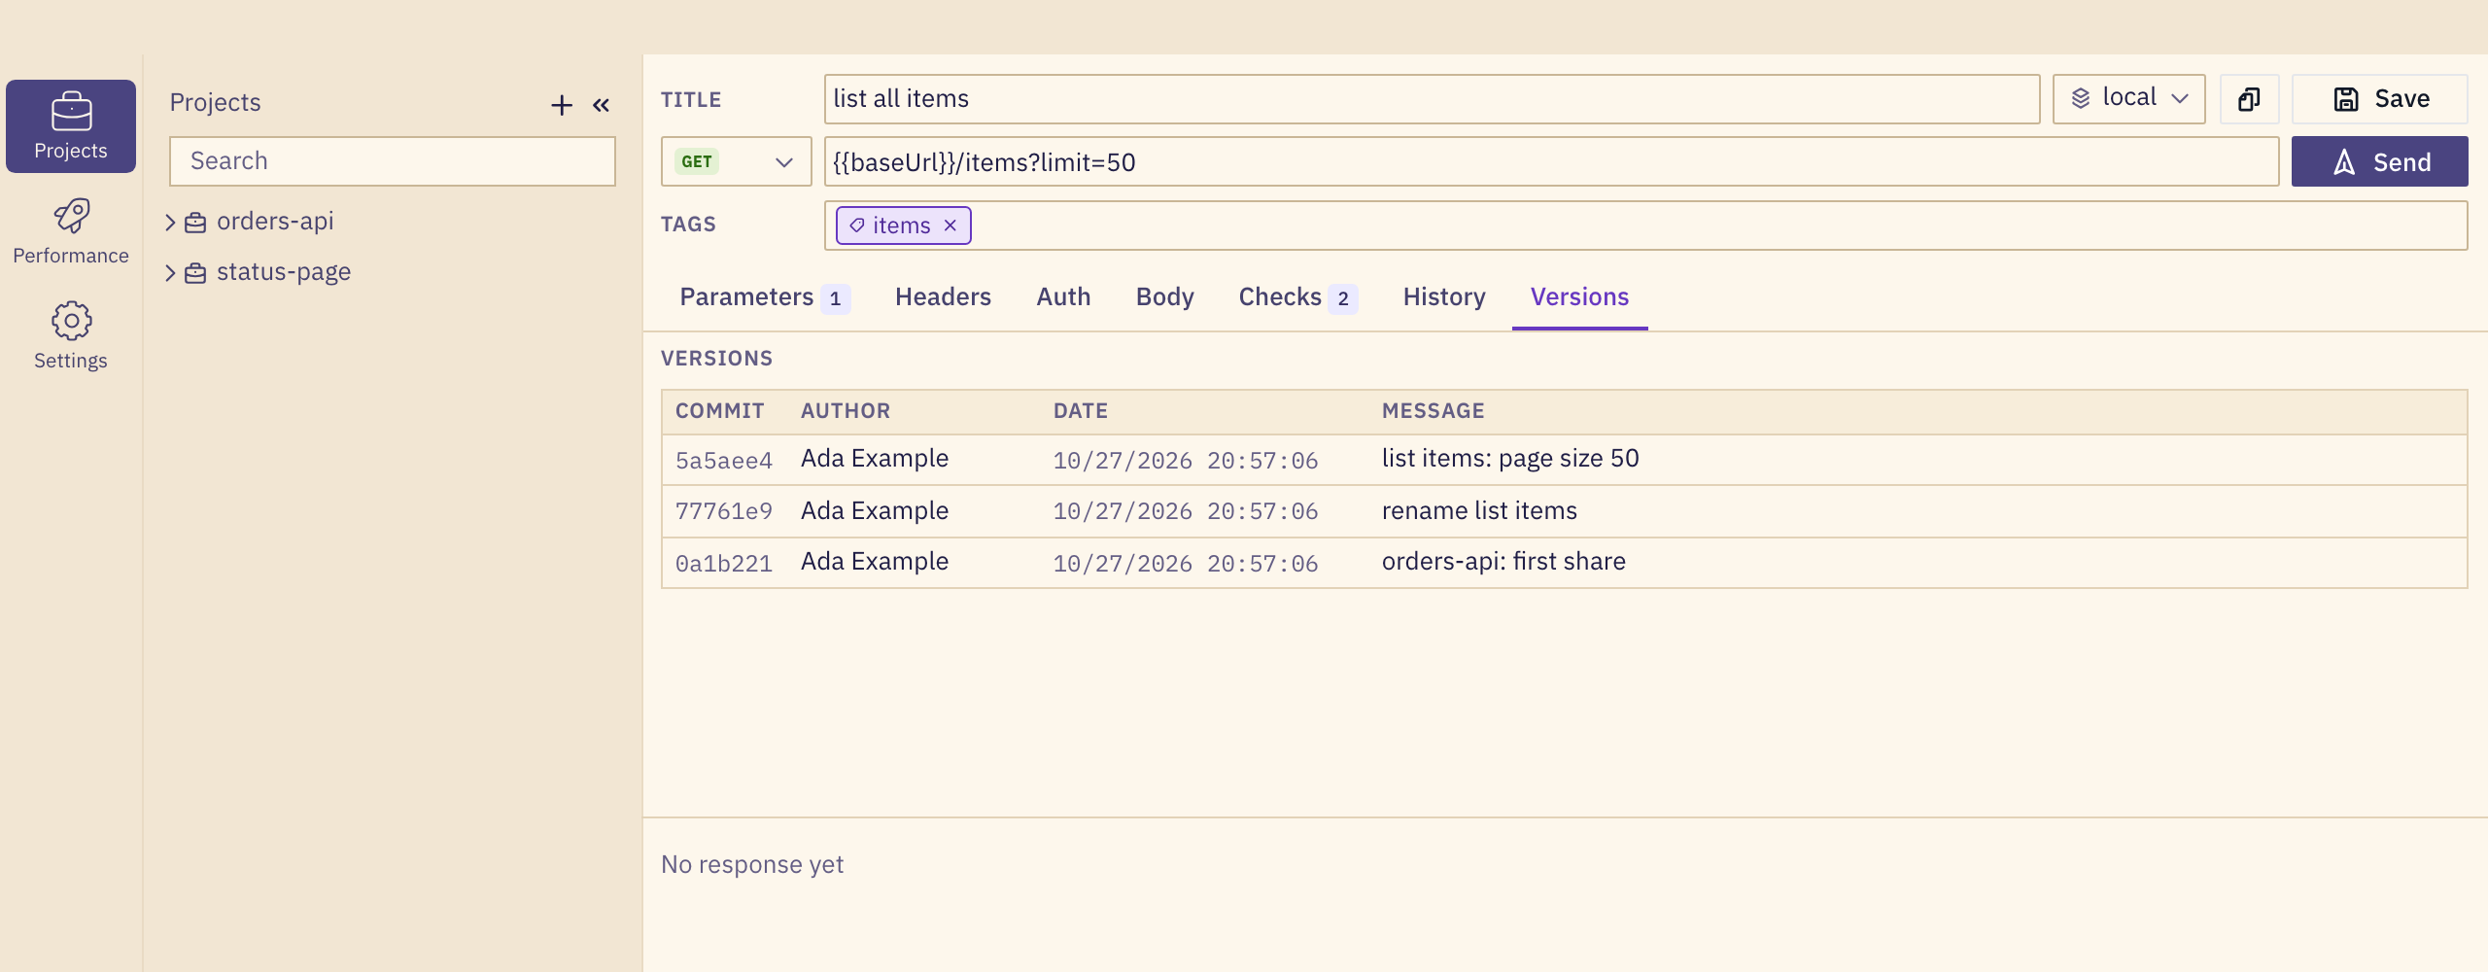Open the Projects sidebar section
2488x972 pixels.
click(x=71, y=126)
